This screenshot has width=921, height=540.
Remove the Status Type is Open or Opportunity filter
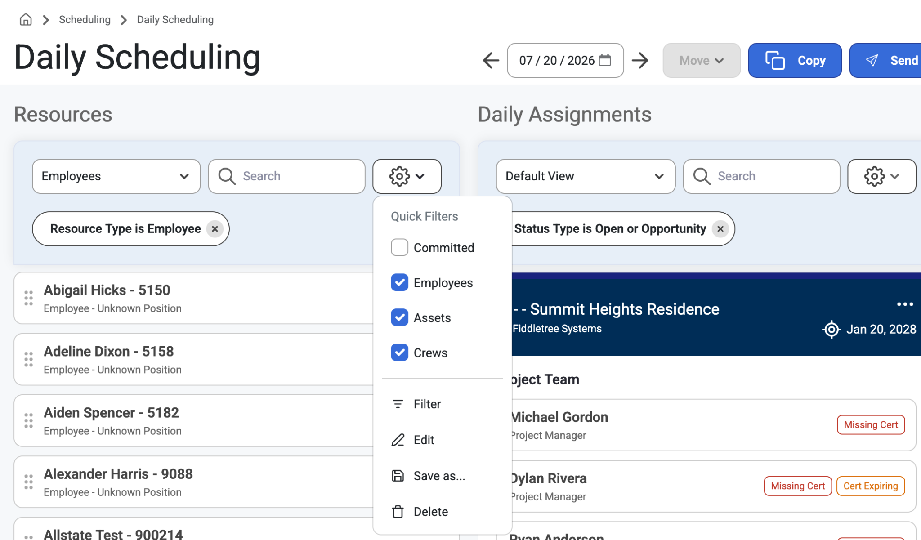click(720, 229)
